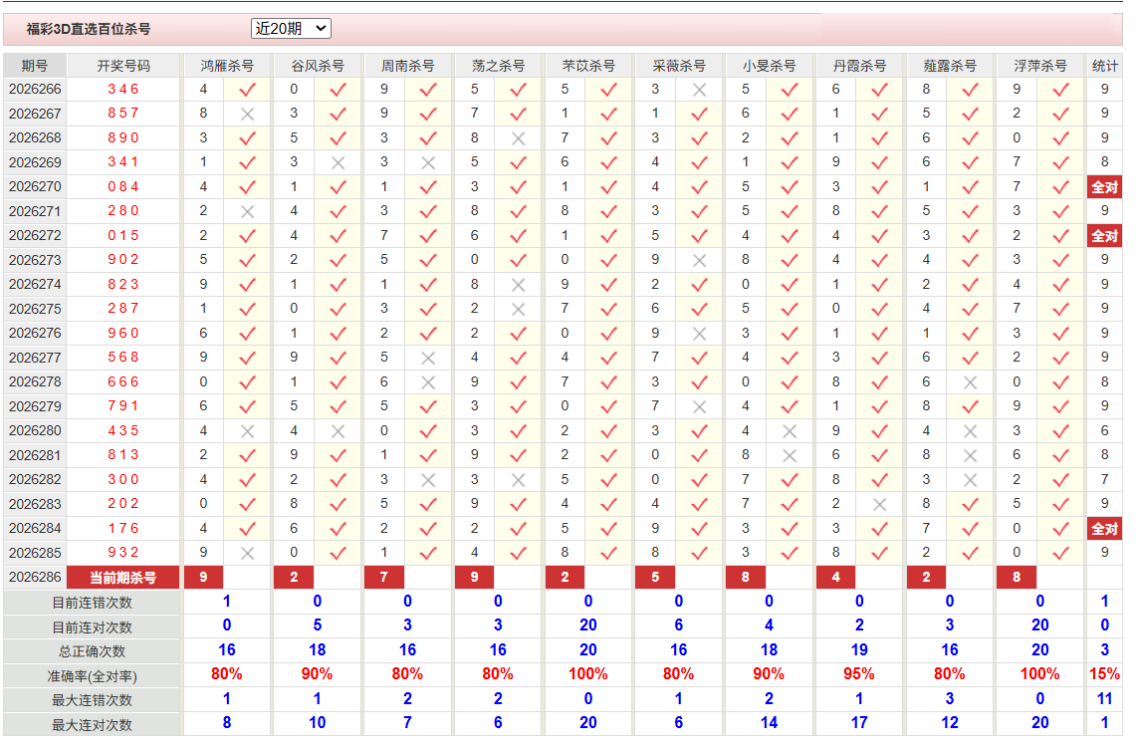
Task: Click the 福彩3D直选百位杀号 title
Action: pyautogui.click(x=89, y=29)
